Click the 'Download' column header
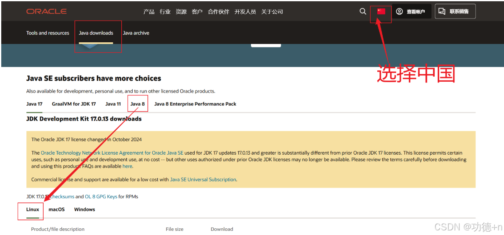 tap(222, 229)
